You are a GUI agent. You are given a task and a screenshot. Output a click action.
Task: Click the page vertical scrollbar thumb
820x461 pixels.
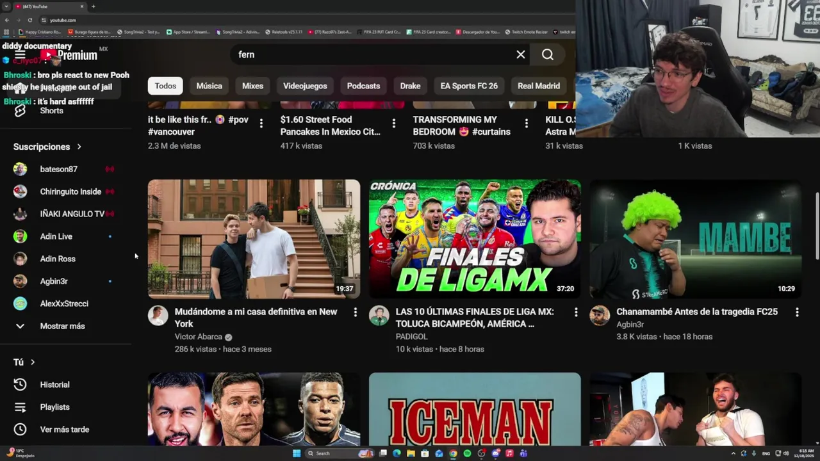[816, 225]
